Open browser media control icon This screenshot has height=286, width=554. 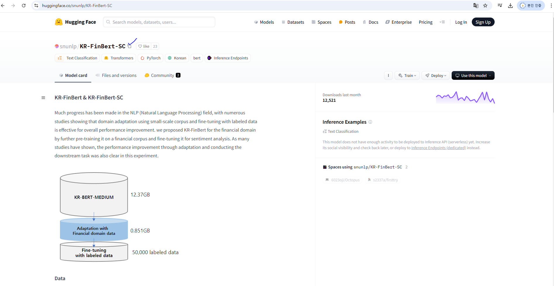click(x=500, y=6)
